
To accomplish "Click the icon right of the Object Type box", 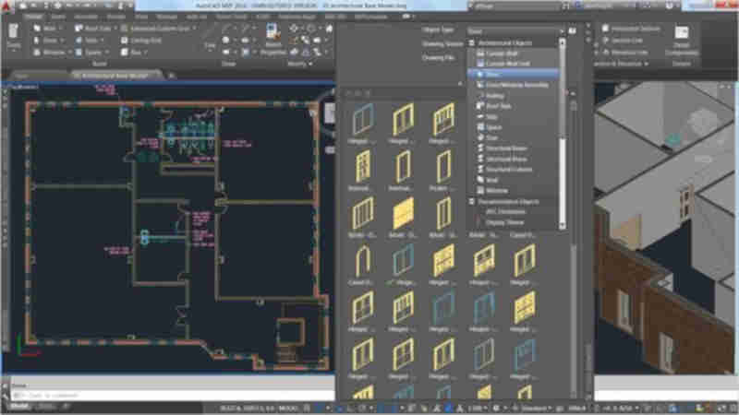I will pos(572,31).
